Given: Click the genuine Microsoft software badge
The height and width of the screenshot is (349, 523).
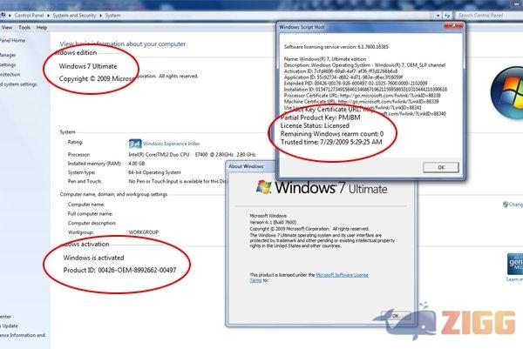Looking at the screenshot, I should [515, 264].
